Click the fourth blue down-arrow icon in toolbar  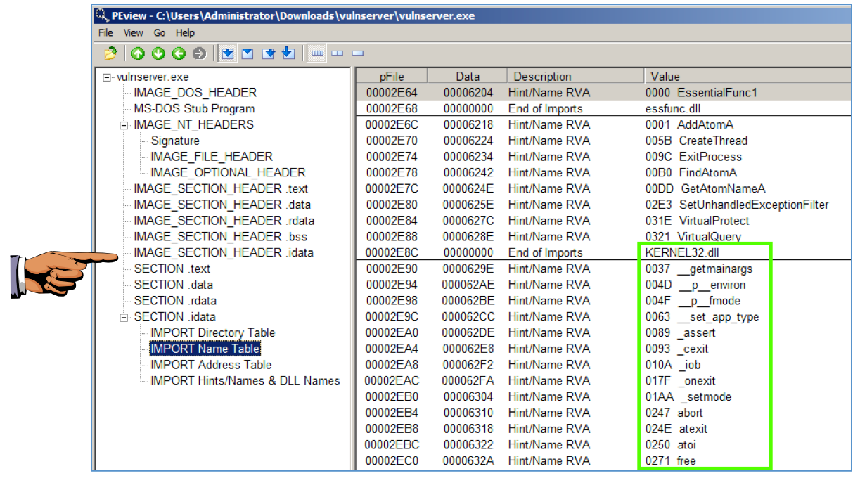pyautogui.click(x=288, y=53)
